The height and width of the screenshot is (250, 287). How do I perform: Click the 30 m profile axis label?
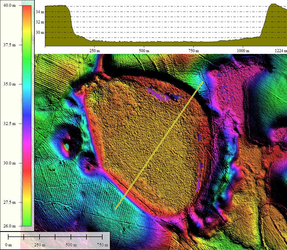(40, 32)
